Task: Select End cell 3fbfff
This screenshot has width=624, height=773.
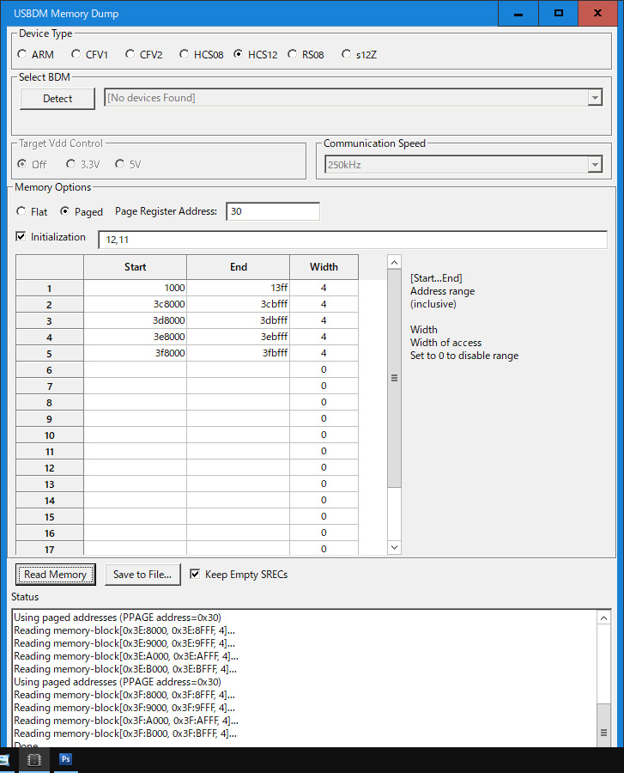Action: coord(239,353)
